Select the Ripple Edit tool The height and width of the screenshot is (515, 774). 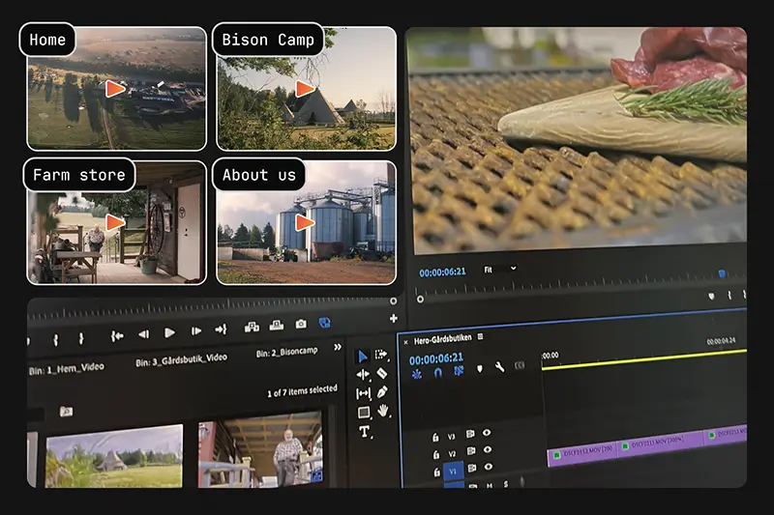(363, 375)
